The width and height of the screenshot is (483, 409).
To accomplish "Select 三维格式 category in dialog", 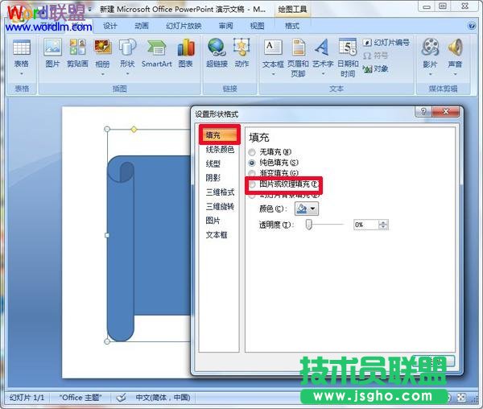I will (220, 192).
